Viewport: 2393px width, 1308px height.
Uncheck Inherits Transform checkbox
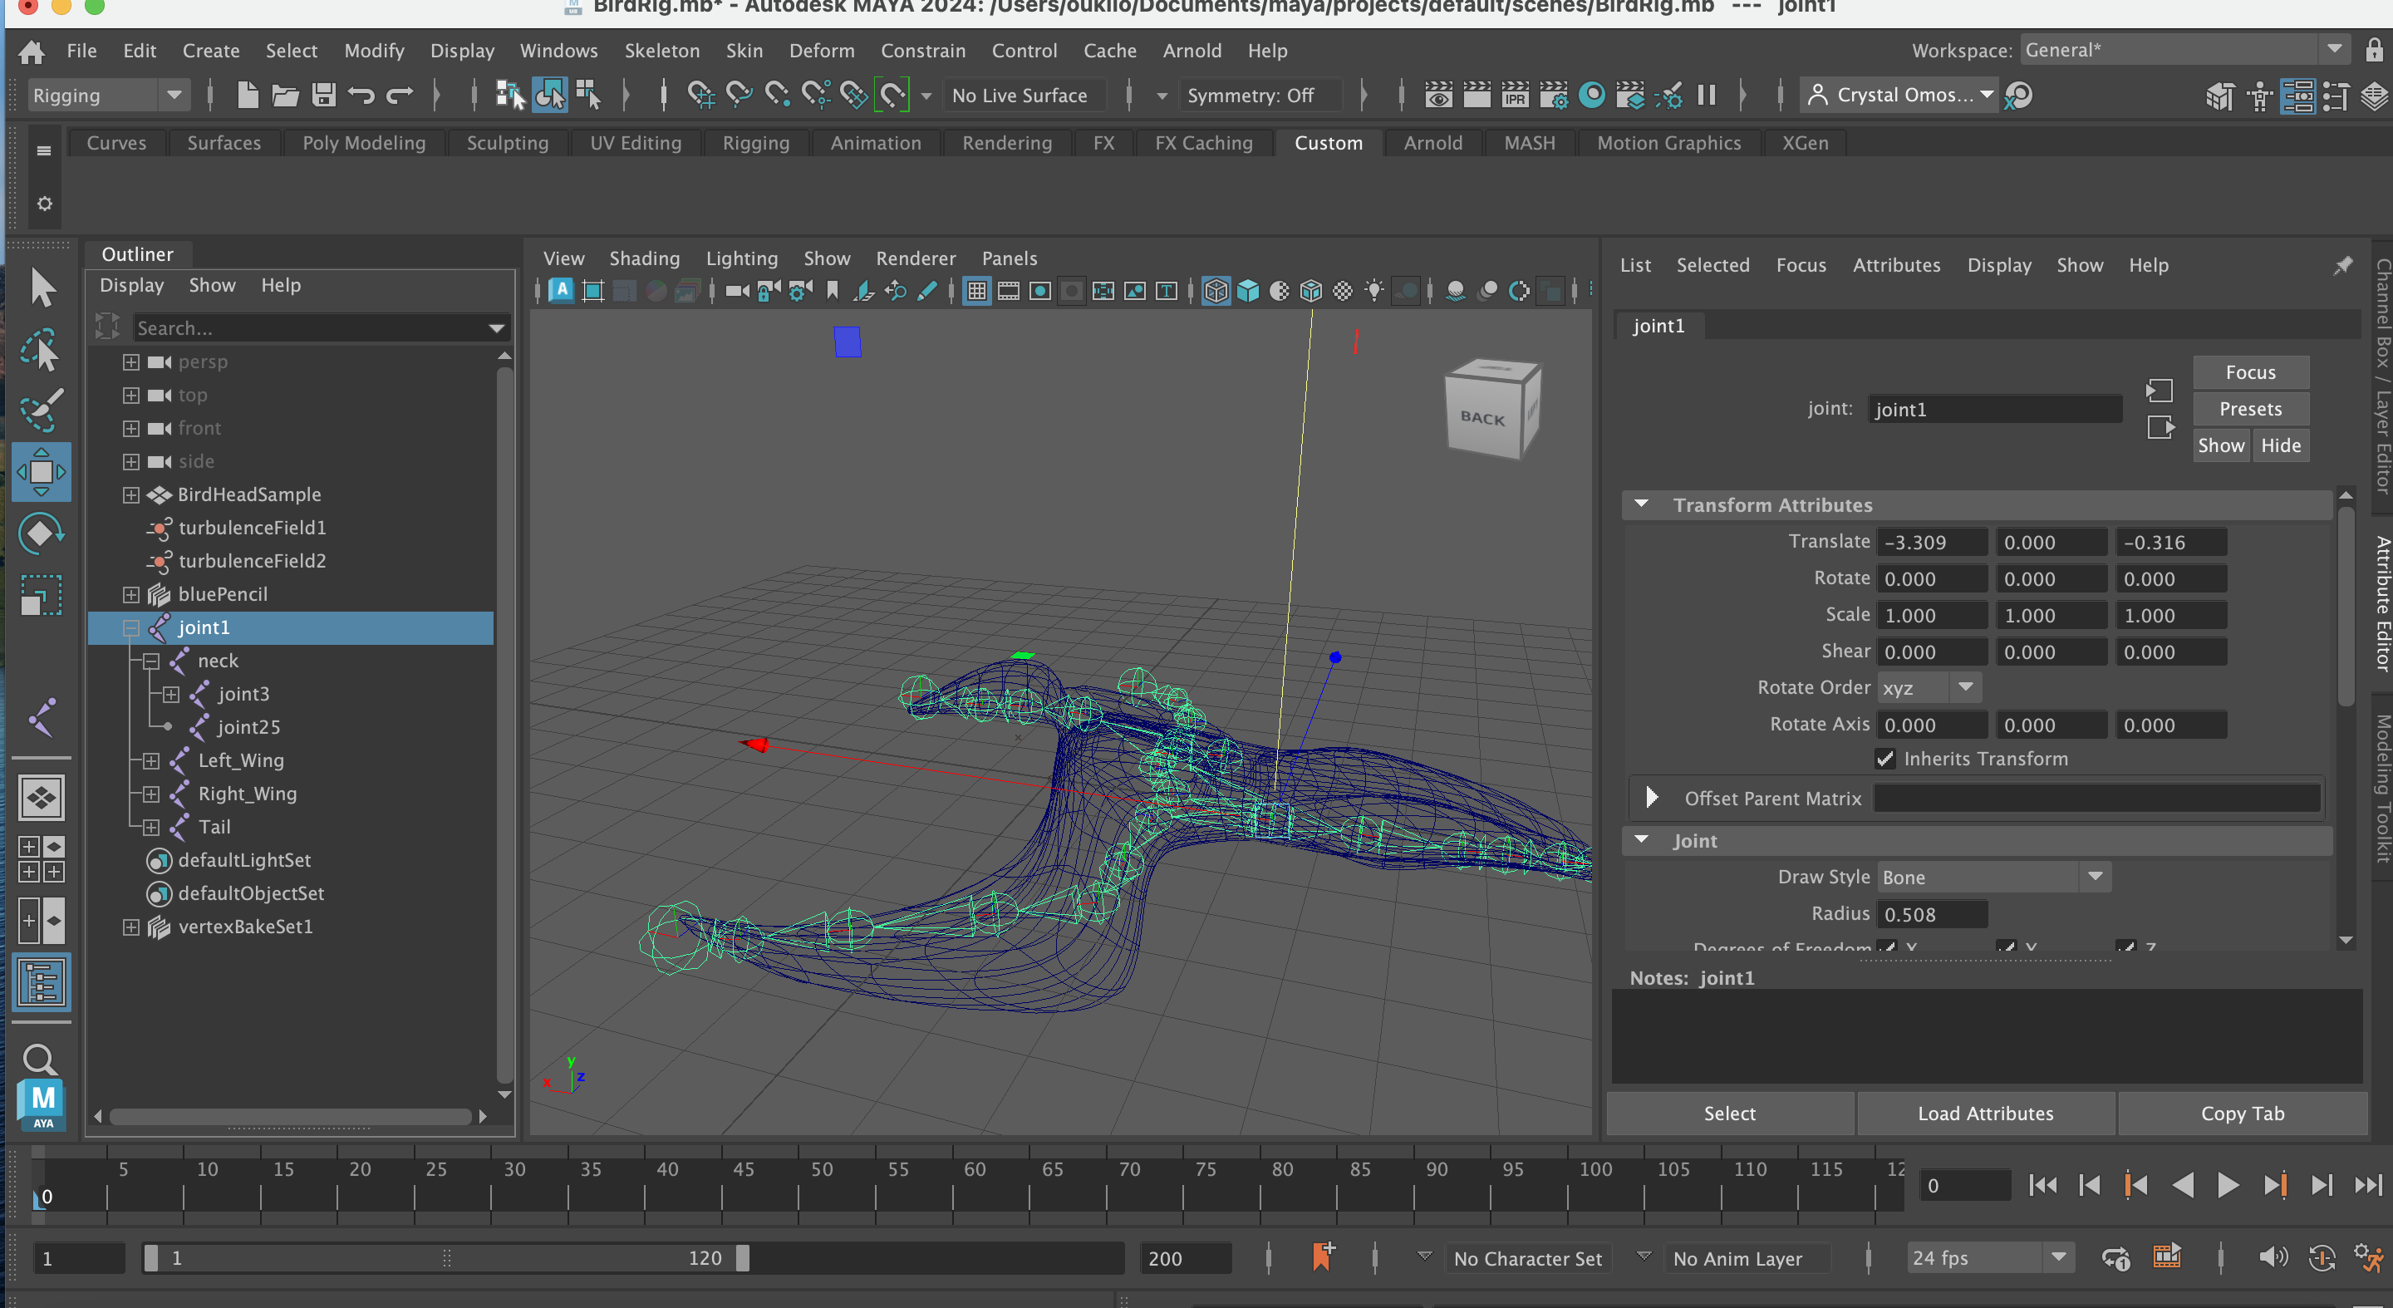coord(1884,759)
